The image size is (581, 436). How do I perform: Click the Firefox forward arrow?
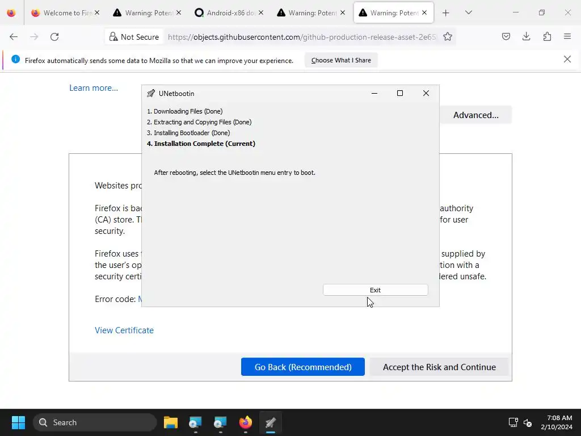34,37
